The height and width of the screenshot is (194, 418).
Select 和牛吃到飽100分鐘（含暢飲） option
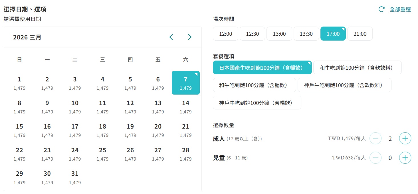tap(254, 85)
